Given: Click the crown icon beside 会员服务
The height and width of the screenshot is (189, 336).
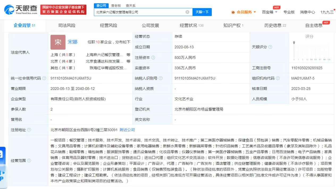Looking at the screenshot, I should 233,12.
